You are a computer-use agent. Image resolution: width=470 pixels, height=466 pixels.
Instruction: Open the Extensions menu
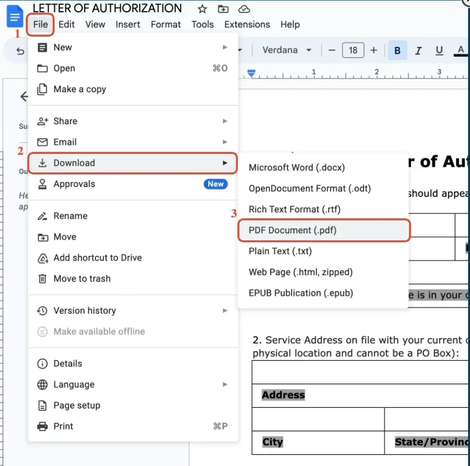[x=247, y=24]
